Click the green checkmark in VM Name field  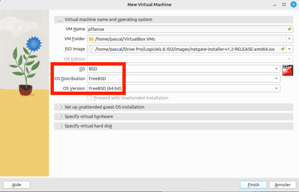[290, 29]
